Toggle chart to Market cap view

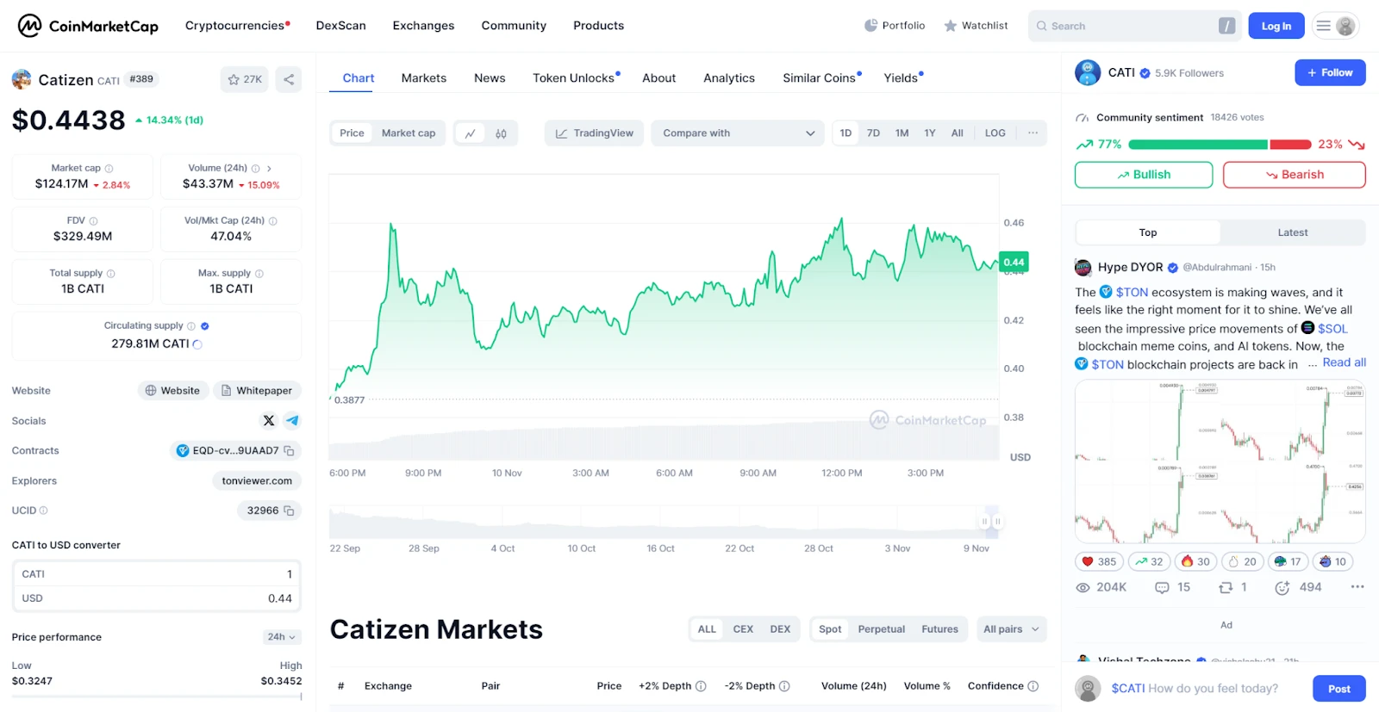click(409, 133)
